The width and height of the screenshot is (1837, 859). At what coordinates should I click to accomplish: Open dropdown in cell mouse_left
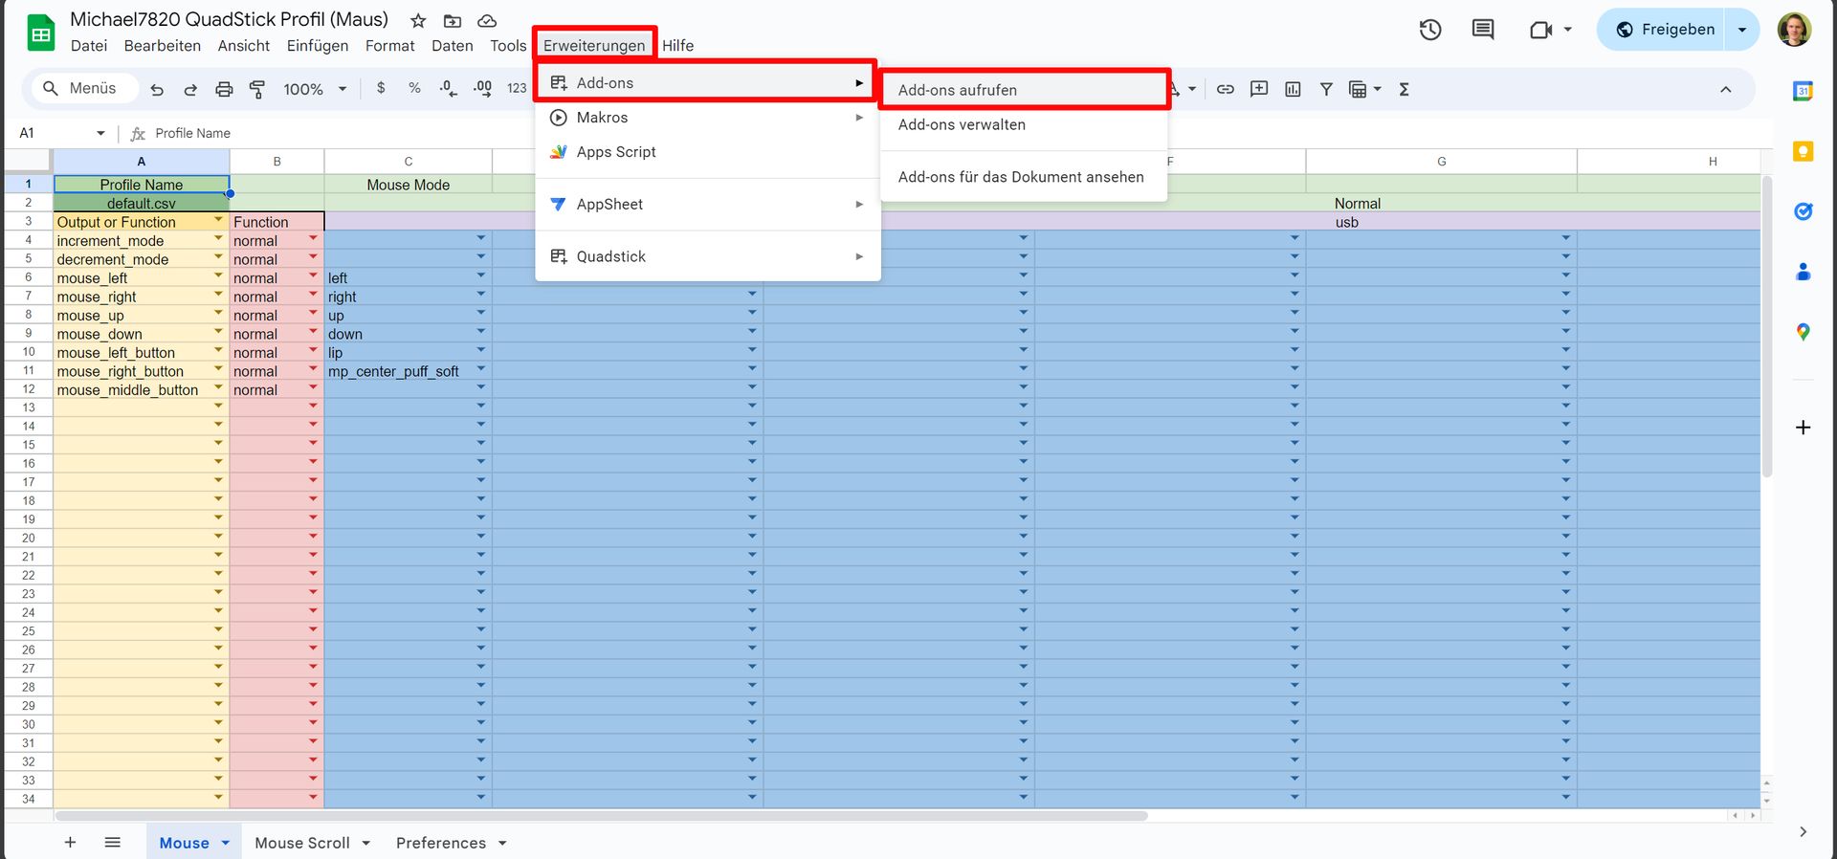pos(218,277)
